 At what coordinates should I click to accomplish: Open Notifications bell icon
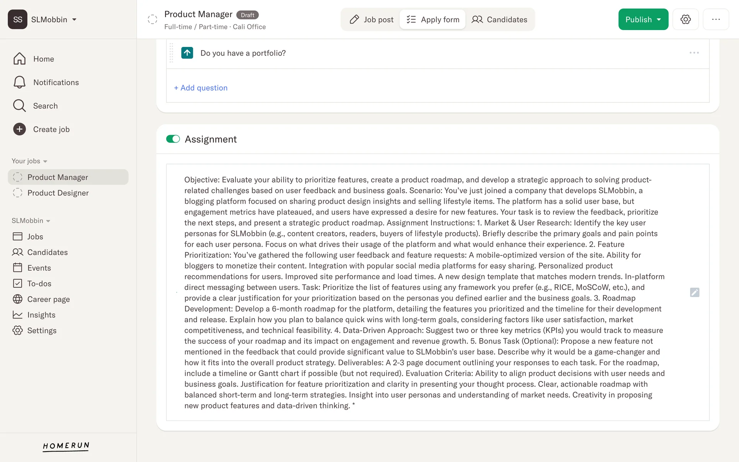click(19, 82)
